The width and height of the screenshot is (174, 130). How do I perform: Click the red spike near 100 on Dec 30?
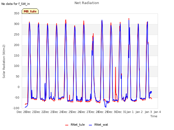tap(116, 67)
